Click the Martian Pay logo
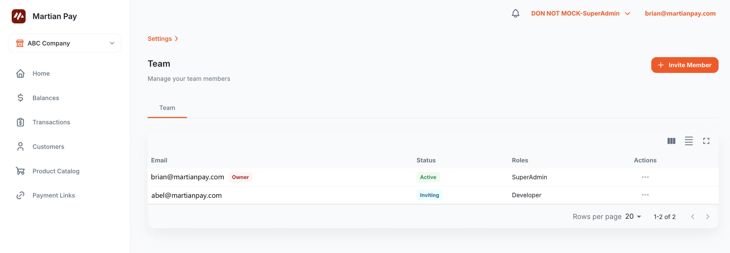The width and height of the screenshot is (730, 253). pos(19,16)
